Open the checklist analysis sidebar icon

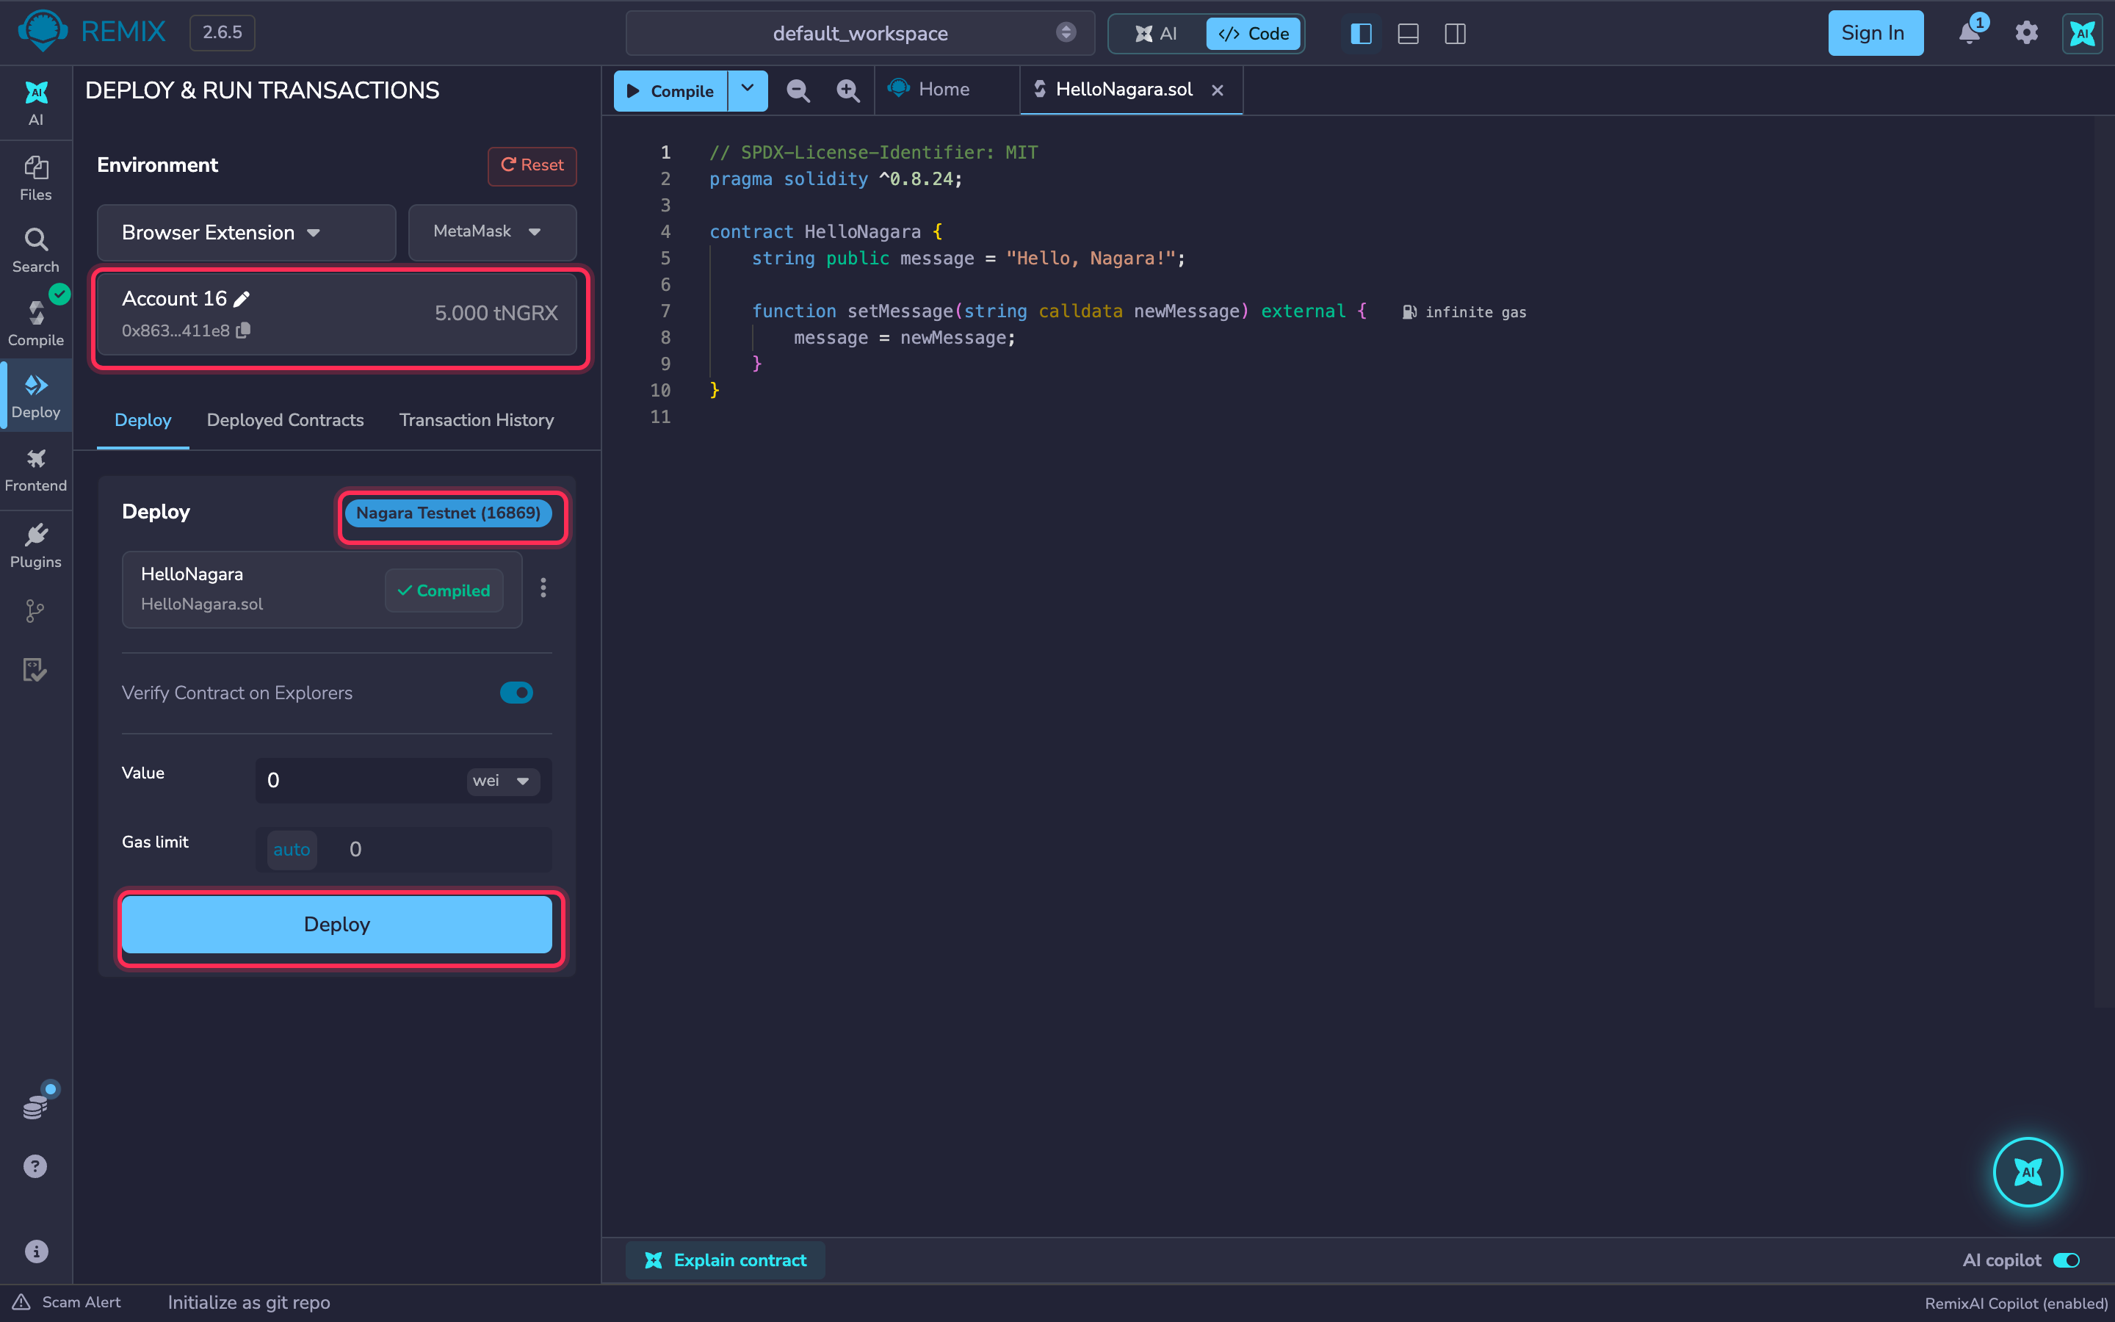[35, 670]
